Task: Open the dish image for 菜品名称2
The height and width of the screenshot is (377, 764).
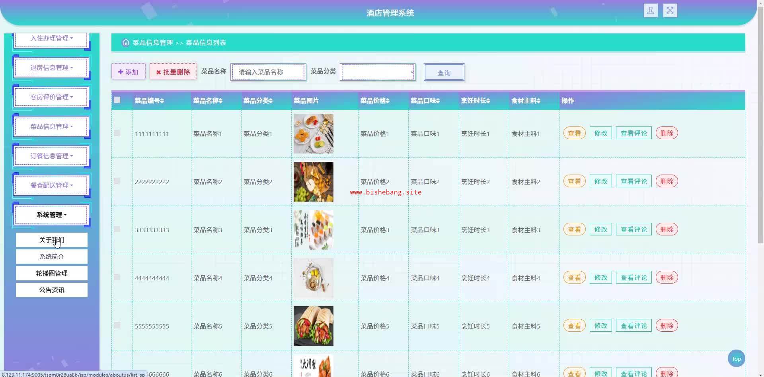Action: [314, 182]
